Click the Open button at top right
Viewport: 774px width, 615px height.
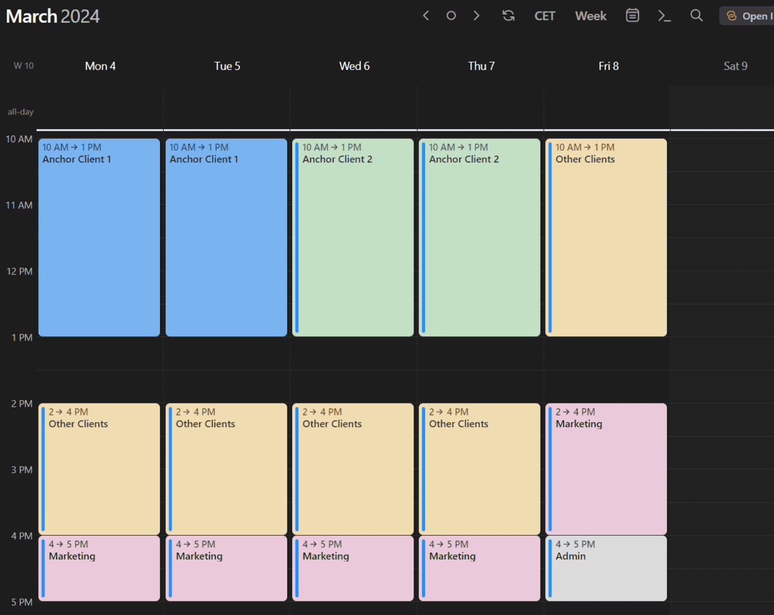click(748, 15)
